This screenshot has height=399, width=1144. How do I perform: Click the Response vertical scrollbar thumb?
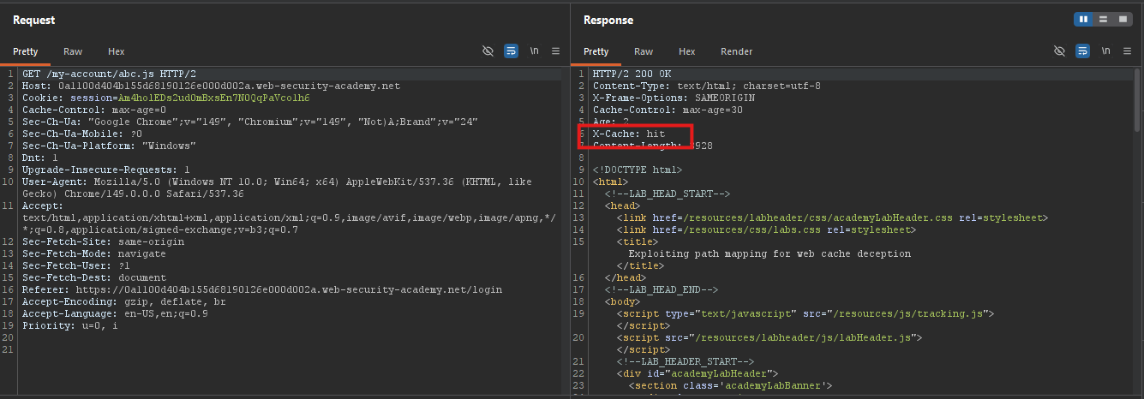(1139, 99)
